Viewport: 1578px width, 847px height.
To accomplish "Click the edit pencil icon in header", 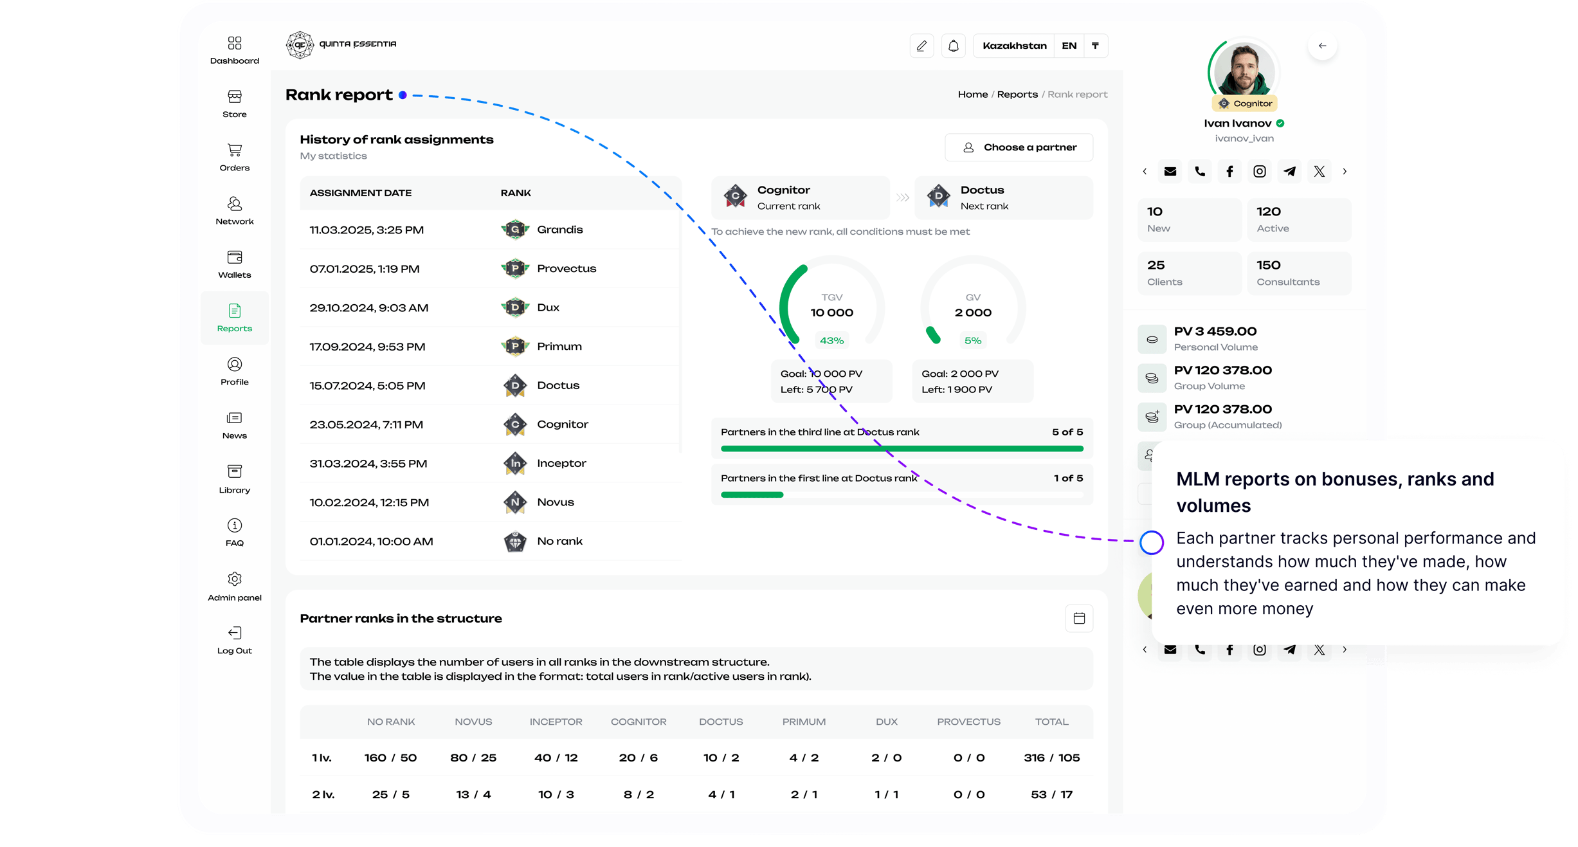I will coord(921,46).
